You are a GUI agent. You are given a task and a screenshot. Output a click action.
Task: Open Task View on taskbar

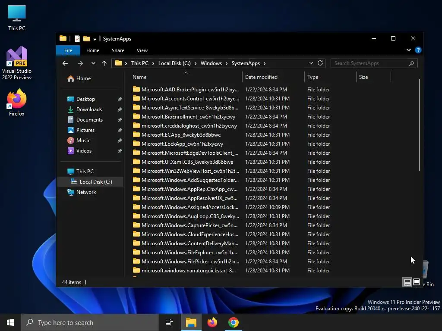pos(169,322)
